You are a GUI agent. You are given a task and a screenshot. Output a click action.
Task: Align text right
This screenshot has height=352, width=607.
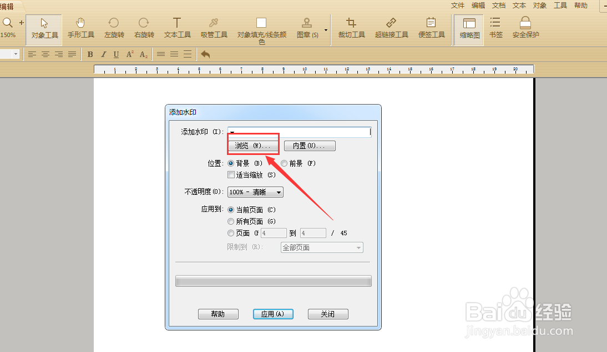[x=59, y=54]
